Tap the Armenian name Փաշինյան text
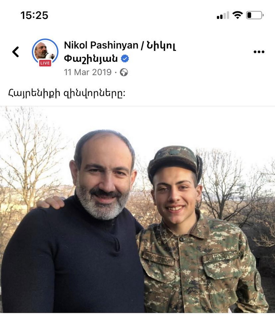Image resolution: width=275 pixels, height=315 pixels. point(91,59)
